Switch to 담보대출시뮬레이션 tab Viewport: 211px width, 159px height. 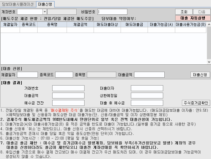click(18, 4)
